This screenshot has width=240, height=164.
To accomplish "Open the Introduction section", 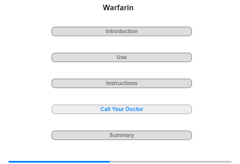I will (121, 31).
